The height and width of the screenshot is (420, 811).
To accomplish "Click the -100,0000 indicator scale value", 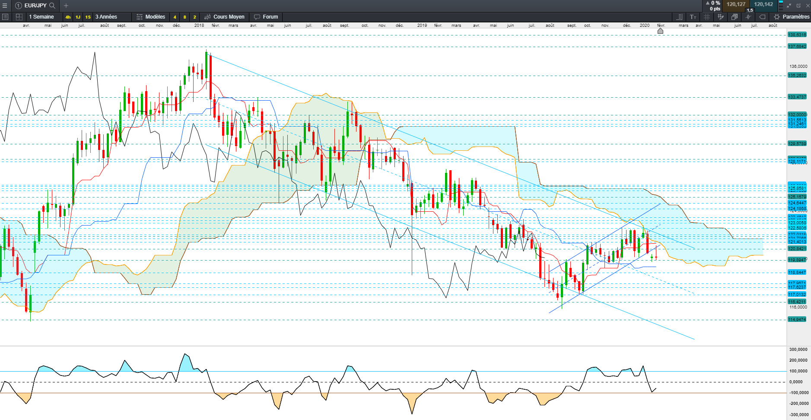I will 798,392.
